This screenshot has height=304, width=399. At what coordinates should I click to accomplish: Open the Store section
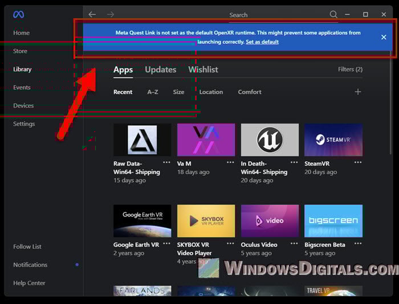click(x=20, y=51)
